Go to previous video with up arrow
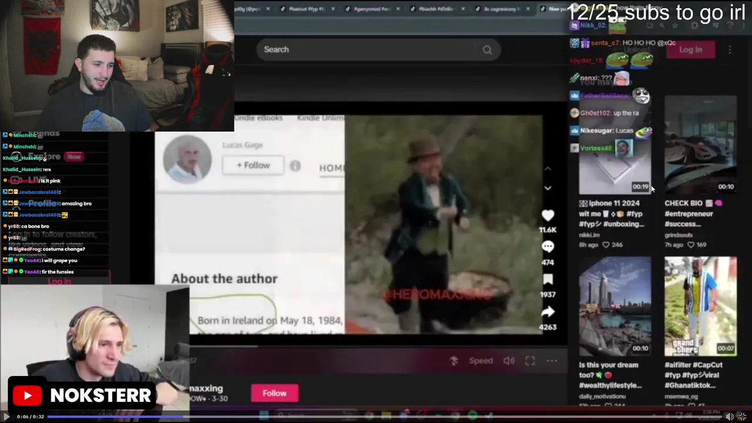This screenshot has height=423, width=752. pos(548,169)
